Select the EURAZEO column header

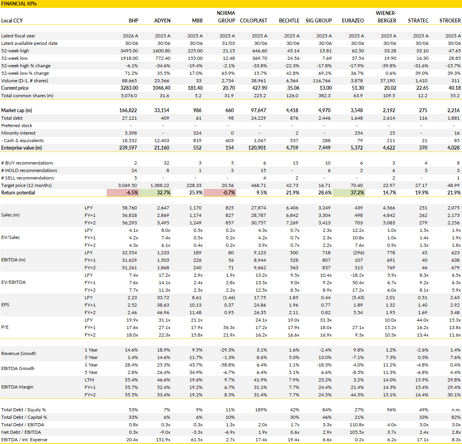(353, 20)
